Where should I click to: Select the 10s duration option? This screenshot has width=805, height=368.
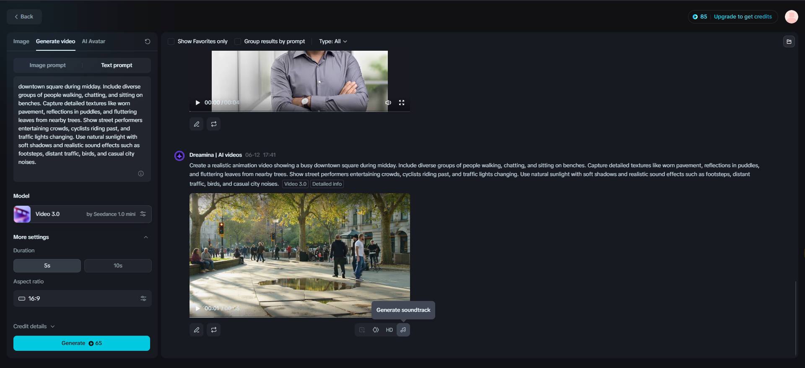(x=118, y=266)
